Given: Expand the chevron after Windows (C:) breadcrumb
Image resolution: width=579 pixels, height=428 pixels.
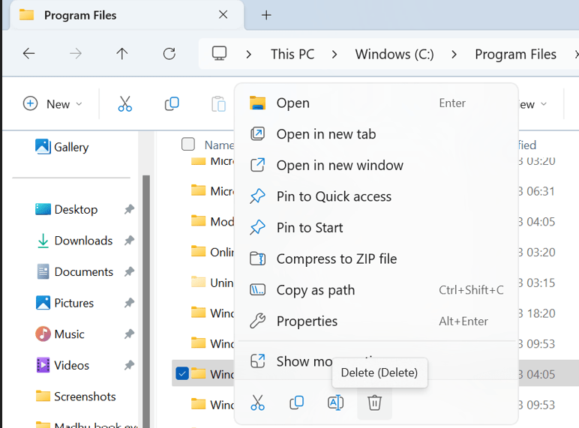Looking at the screenshot, I should [x=454, y=54].
